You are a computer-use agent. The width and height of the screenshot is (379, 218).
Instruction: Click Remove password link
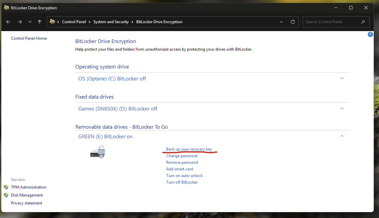182,162
